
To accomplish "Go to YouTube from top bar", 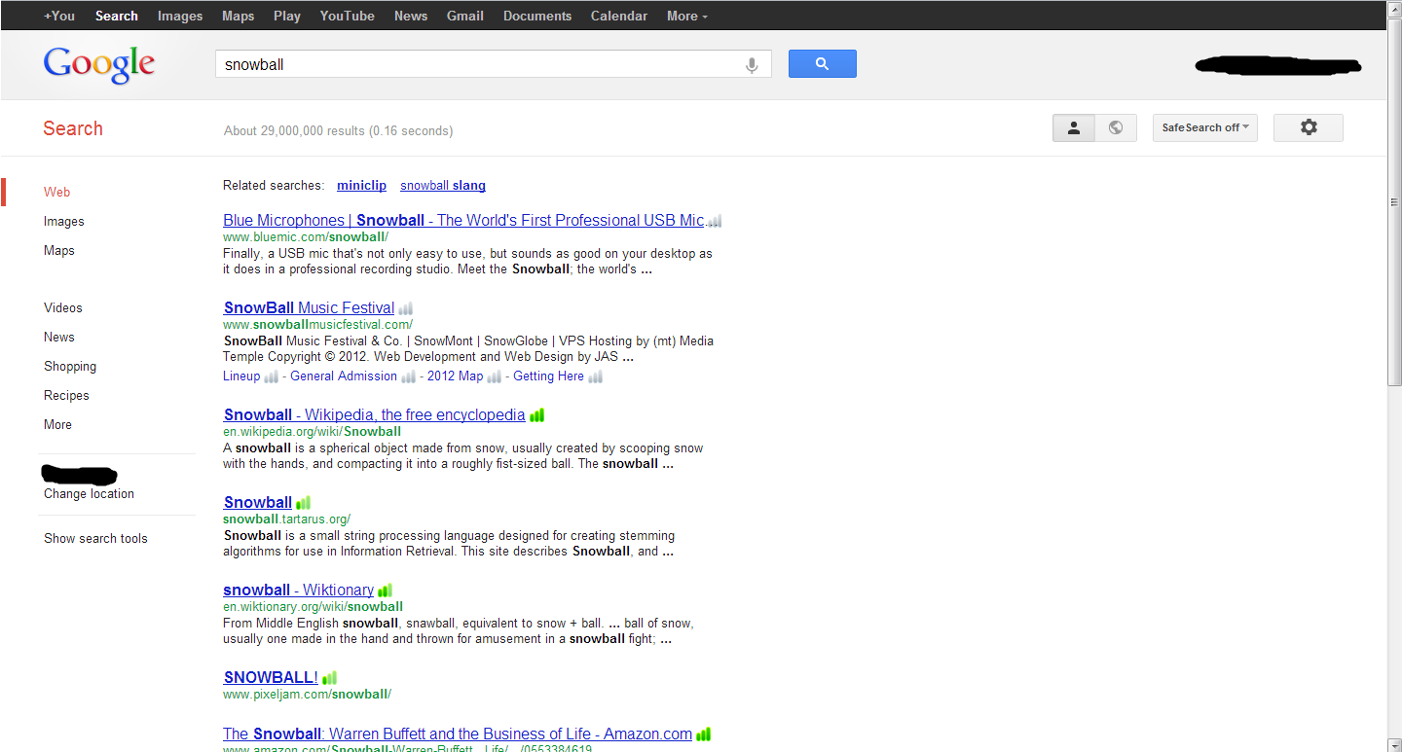I will click(347, 16).
